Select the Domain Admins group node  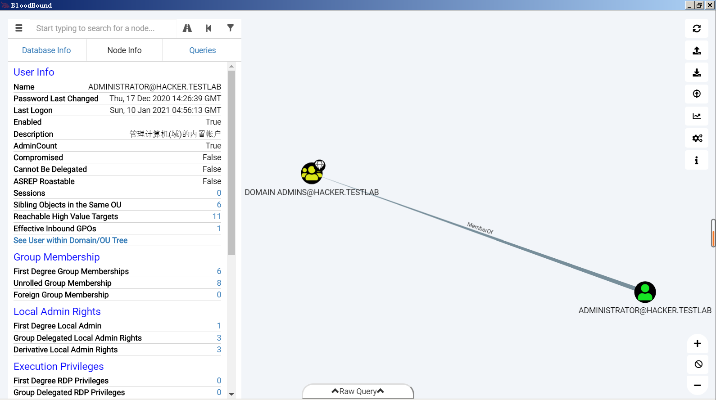[312, 173]
